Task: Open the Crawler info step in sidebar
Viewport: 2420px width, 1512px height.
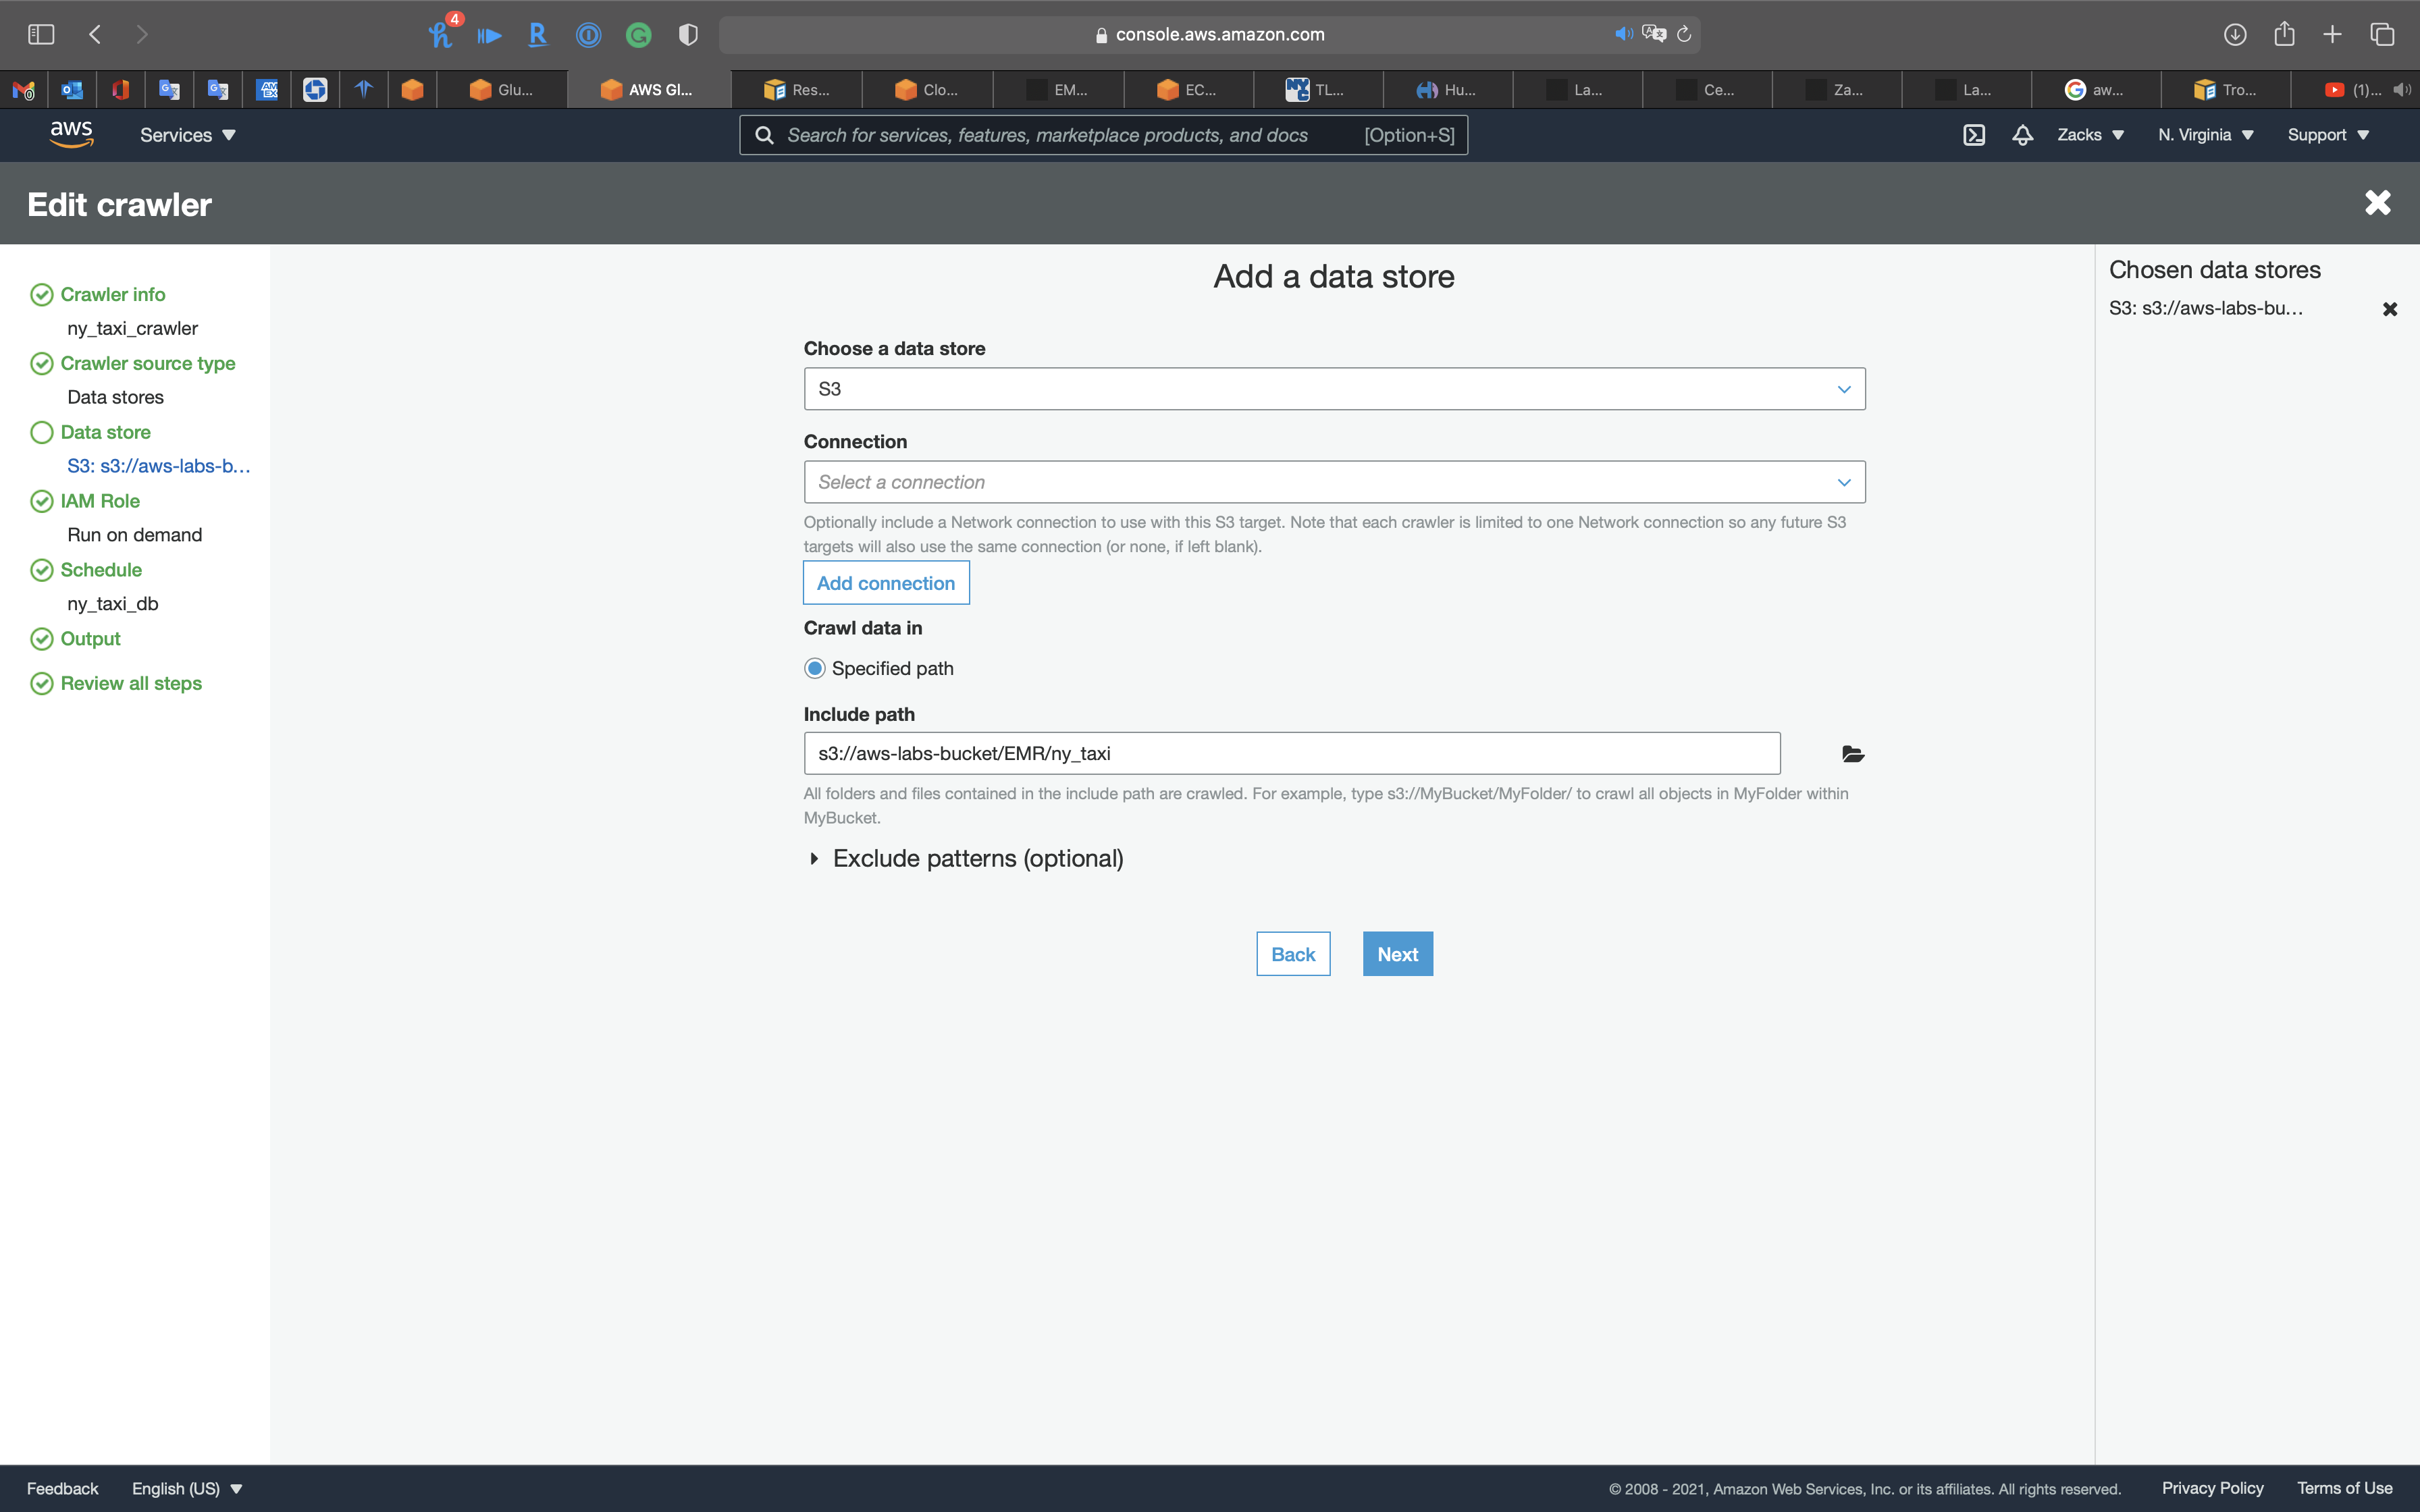Action: (112, 294)
